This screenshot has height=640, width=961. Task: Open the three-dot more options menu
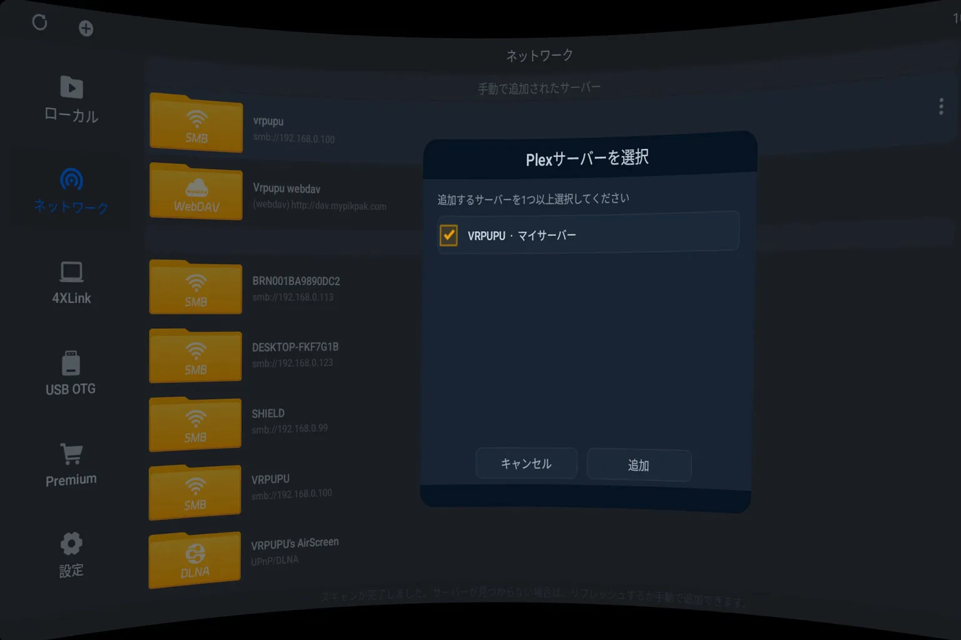point(941,106)
